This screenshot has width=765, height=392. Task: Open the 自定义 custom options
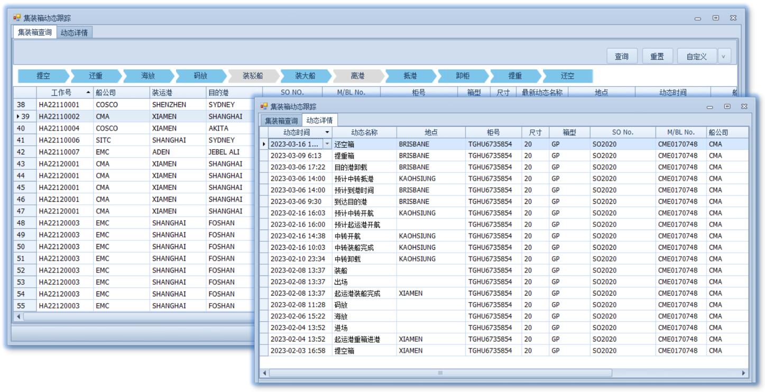[696, 56]
